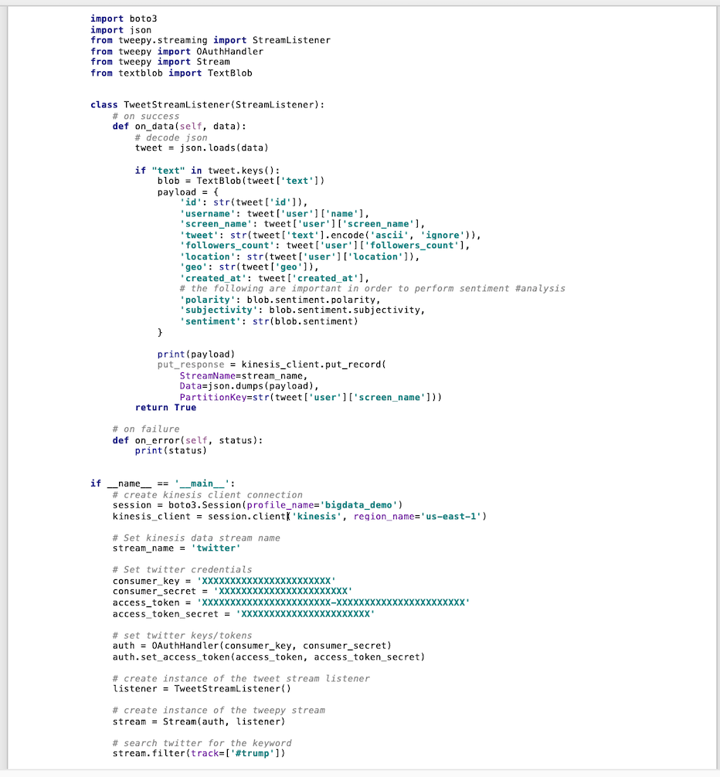Click the stream.filter track '#trump' line
This screenshot has height=777, width=720.
coord(199,754)
